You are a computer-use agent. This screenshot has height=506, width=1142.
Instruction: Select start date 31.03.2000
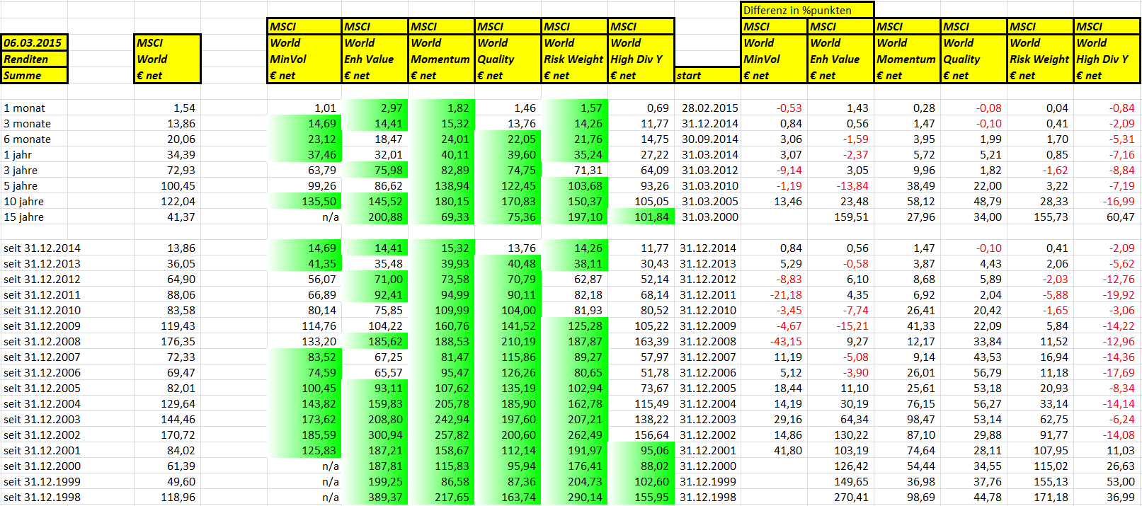pyautogui.click(x=710, y=217)
